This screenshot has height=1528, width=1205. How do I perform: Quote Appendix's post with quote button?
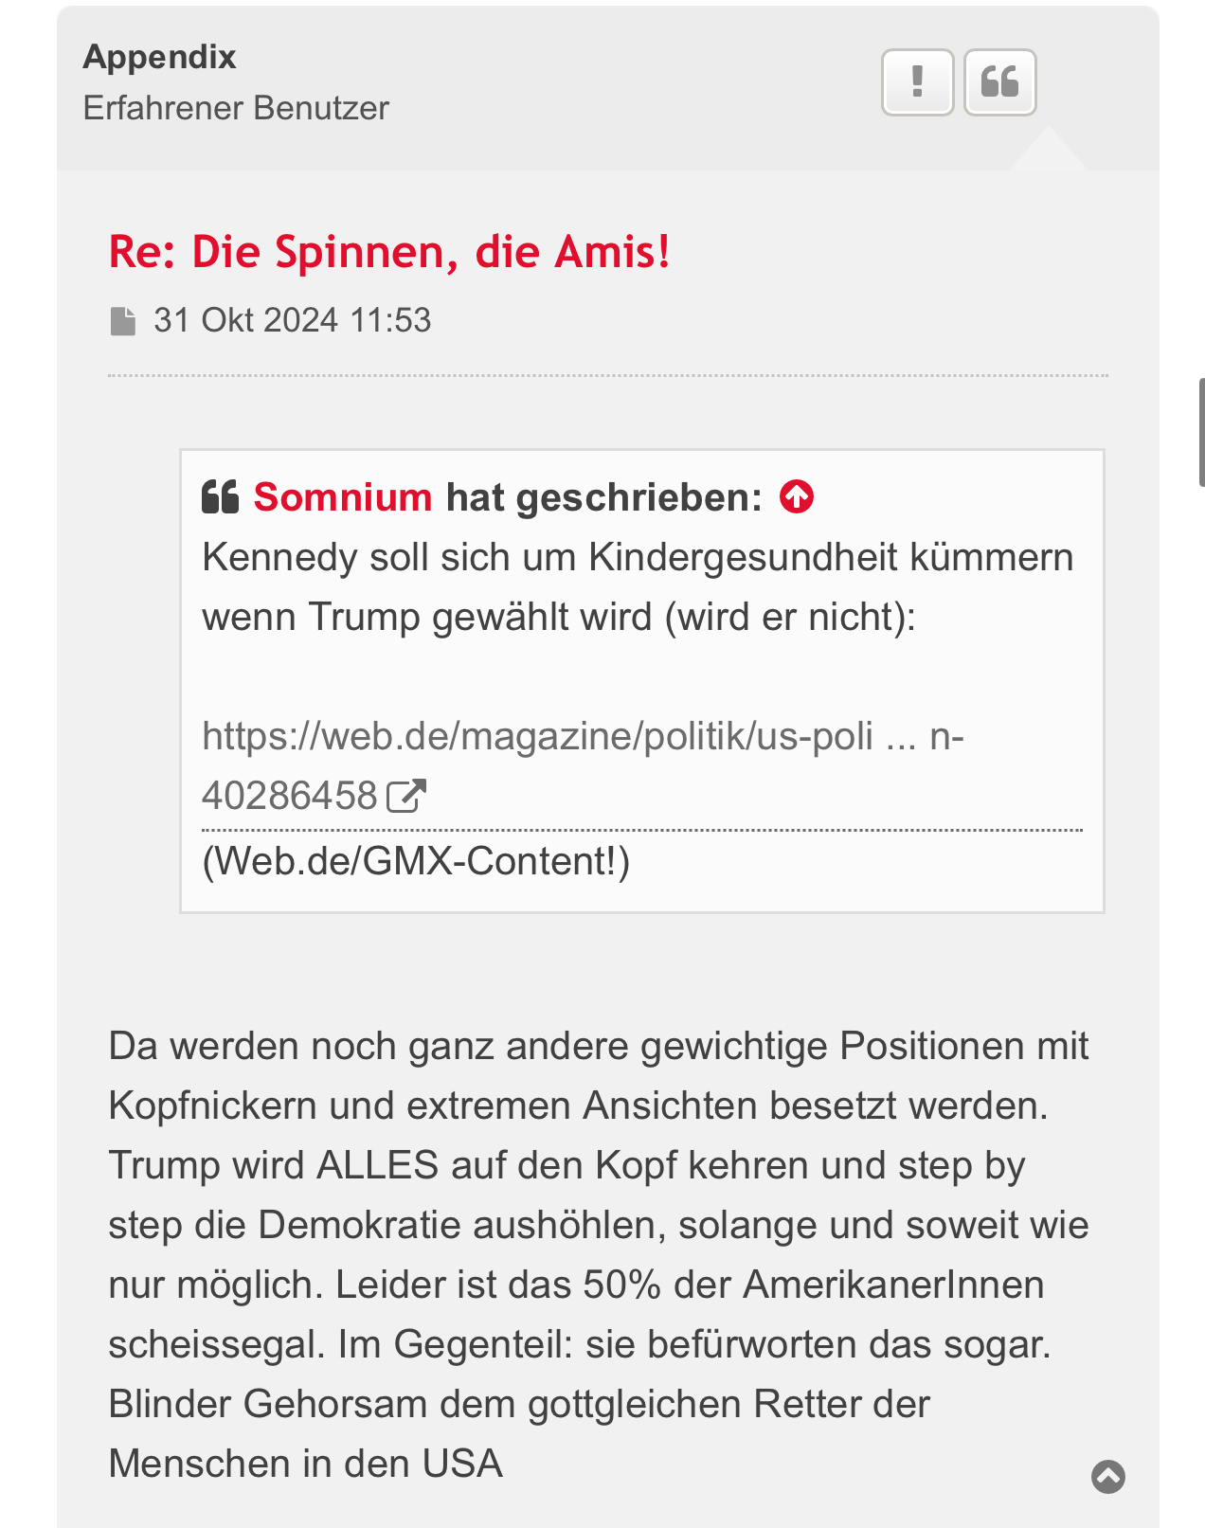999,82
